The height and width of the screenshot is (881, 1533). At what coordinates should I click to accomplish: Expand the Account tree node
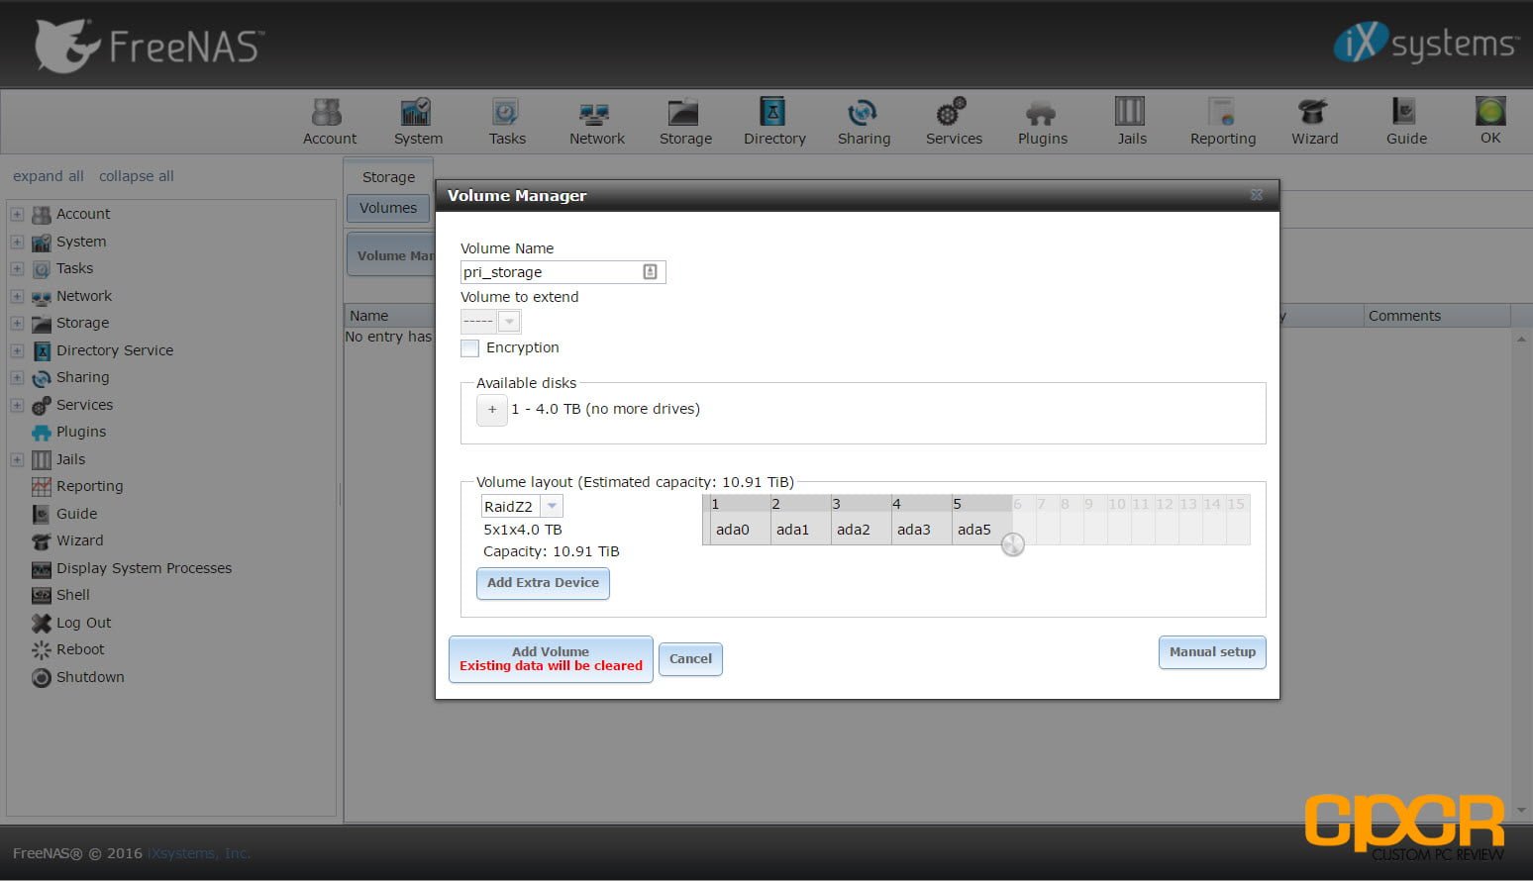coord(17,214)
